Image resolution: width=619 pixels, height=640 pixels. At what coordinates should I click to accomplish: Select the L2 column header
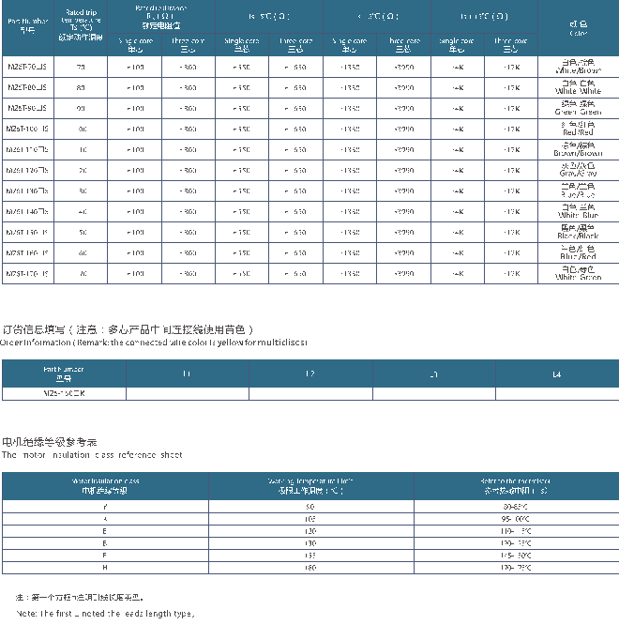tap(310, 373)
